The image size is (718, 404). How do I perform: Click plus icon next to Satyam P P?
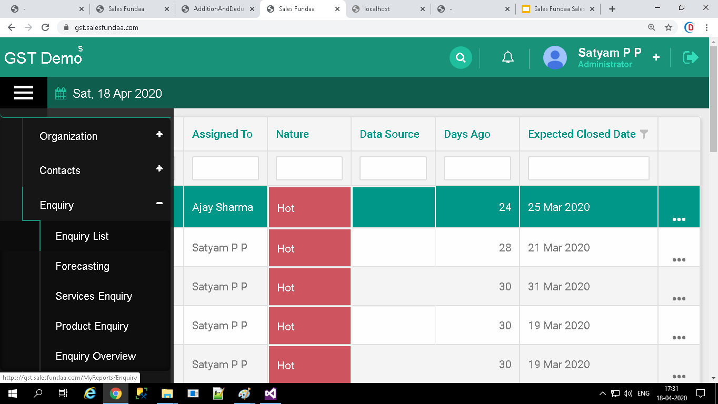point(656,57)
